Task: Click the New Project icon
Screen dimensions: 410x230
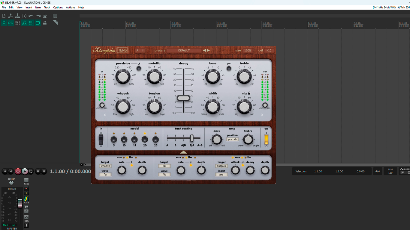Action: 4,16
